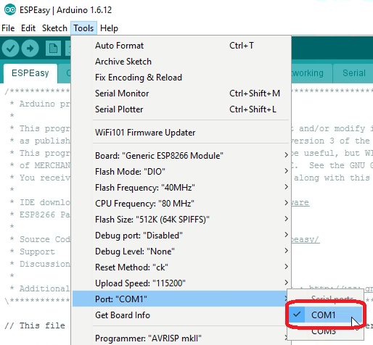
Task: Switch to the ESPEasy tab
Action: click(30, 73)
